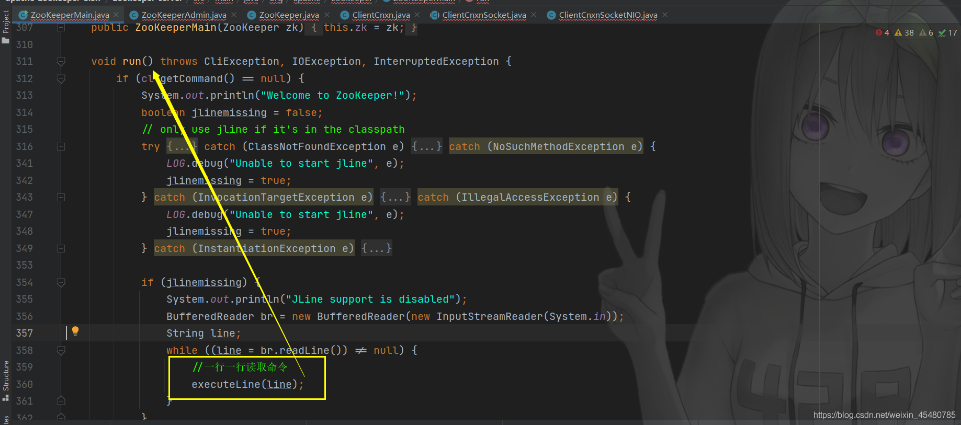The width and height of the screenshot is (961, 425).
Task: Click the comment about using jline
Action: (x=273, y=130)
